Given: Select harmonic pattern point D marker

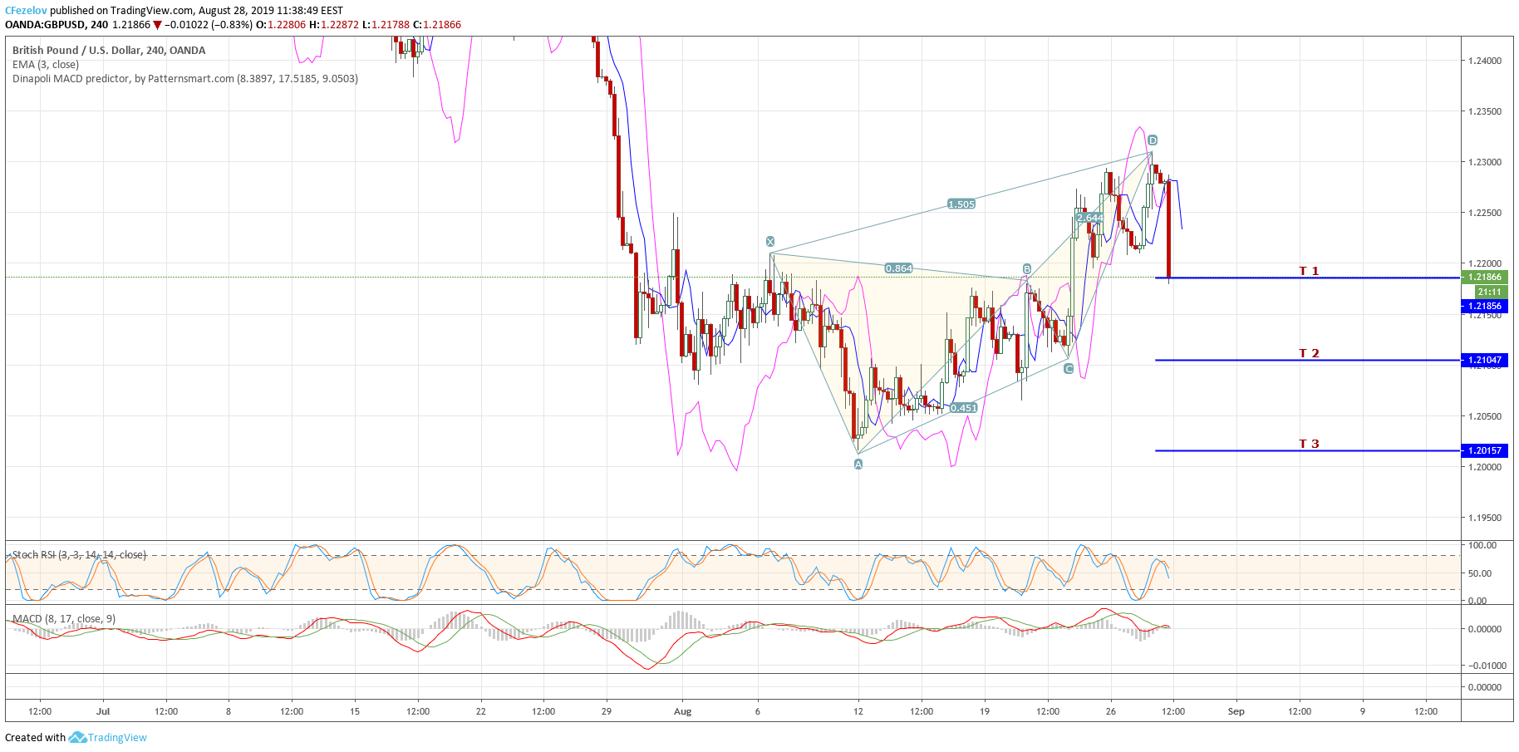Looking at the screenshot, I should tap(1153, 140).
